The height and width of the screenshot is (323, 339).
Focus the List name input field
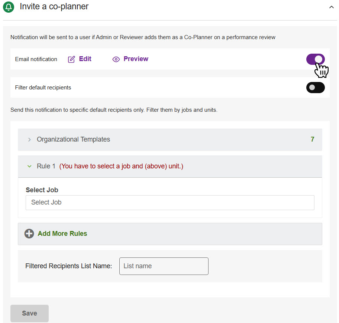[164, 266]
